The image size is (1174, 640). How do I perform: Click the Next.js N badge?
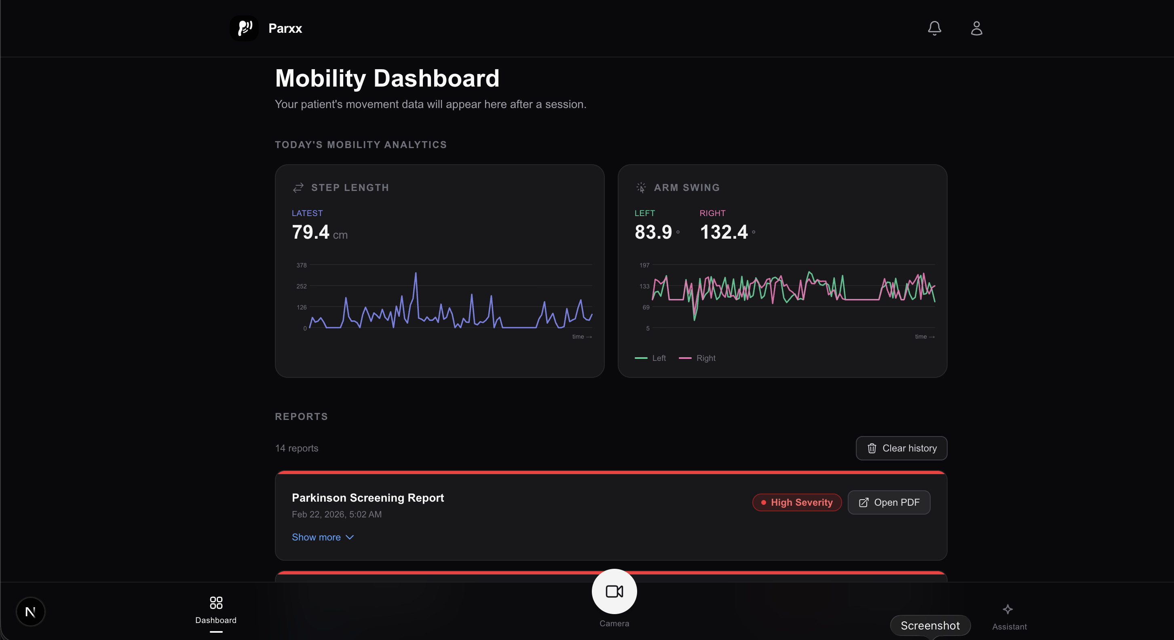point(31,612)
